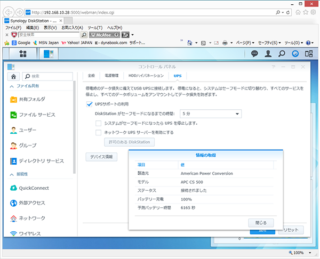Open the お気に入り(A) browser menu
This screenshot has height=259, width=320.
(x=72, y=28)
